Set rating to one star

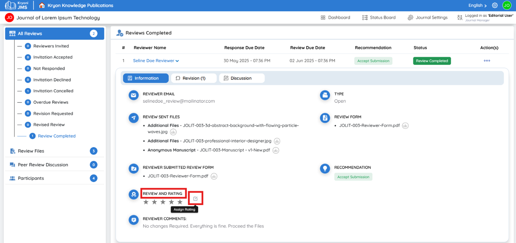point(146,202)
